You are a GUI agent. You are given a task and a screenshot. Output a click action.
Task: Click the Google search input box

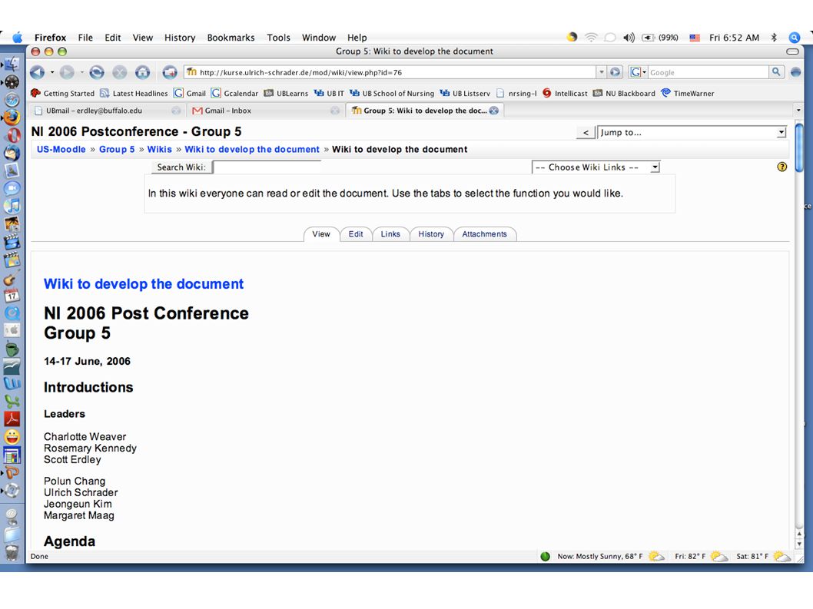[x=708, y=72]
